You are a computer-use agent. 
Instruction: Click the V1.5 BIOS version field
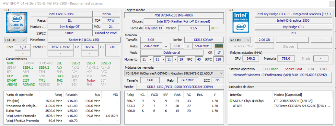pos(194,28)
